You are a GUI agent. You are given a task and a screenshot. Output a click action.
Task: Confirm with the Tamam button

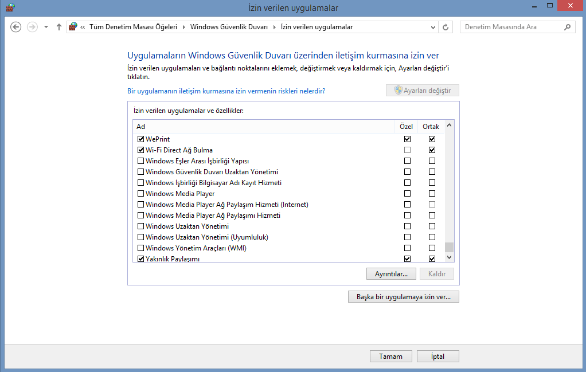point(391,357)
